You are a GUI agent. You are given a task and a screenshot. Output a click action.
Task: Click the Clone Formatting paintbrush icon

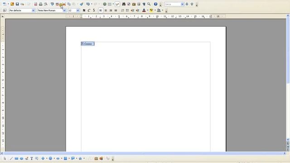82,4
